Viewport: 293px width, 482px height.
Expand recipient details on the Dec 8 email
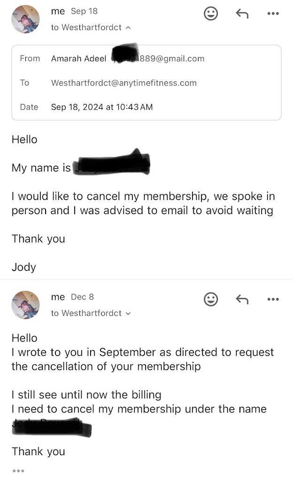pos(128,313)
